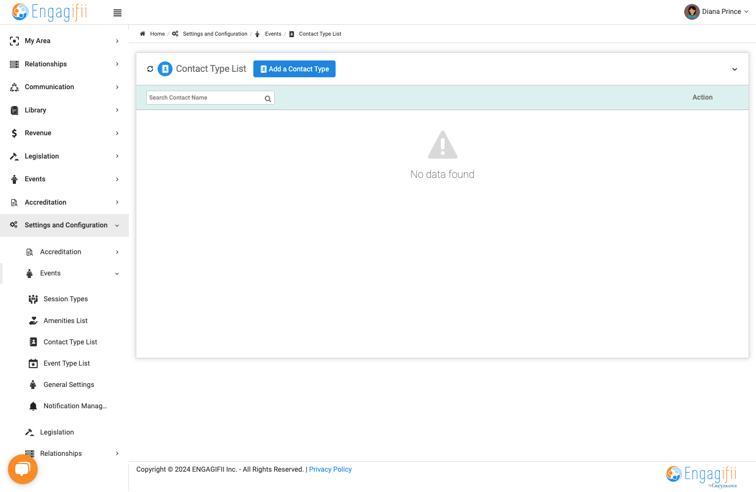The height and width of the screenshot is (492, 756).
Task: Click the Event Type List calendar icon
Action: [x=33, y=364]
